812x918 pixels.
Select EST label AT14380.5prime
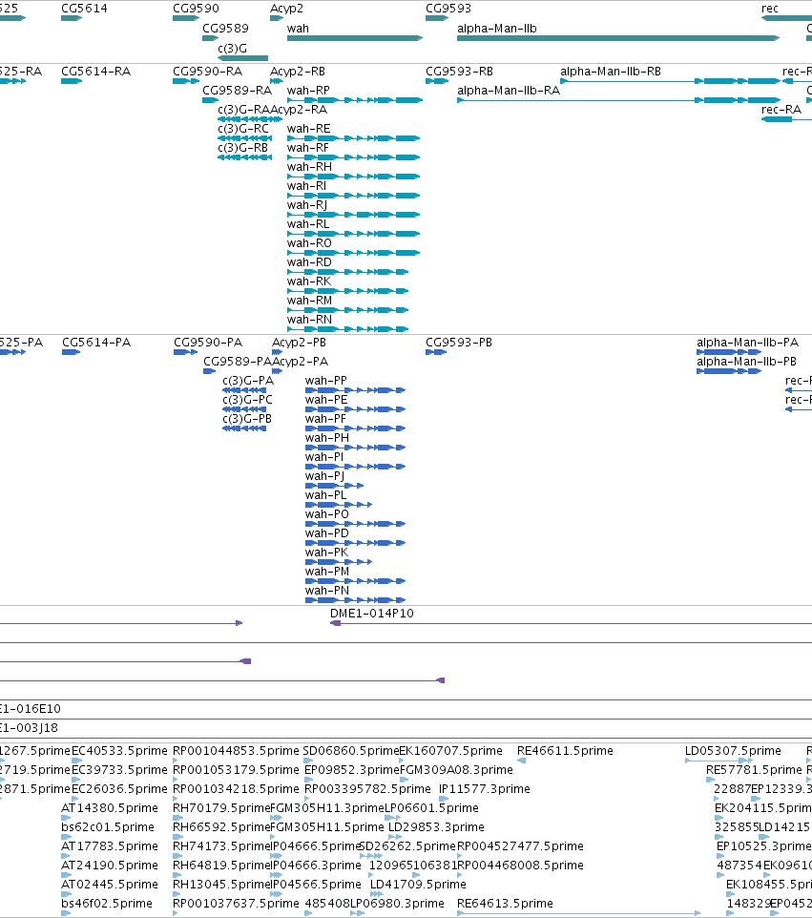point(110,808)
